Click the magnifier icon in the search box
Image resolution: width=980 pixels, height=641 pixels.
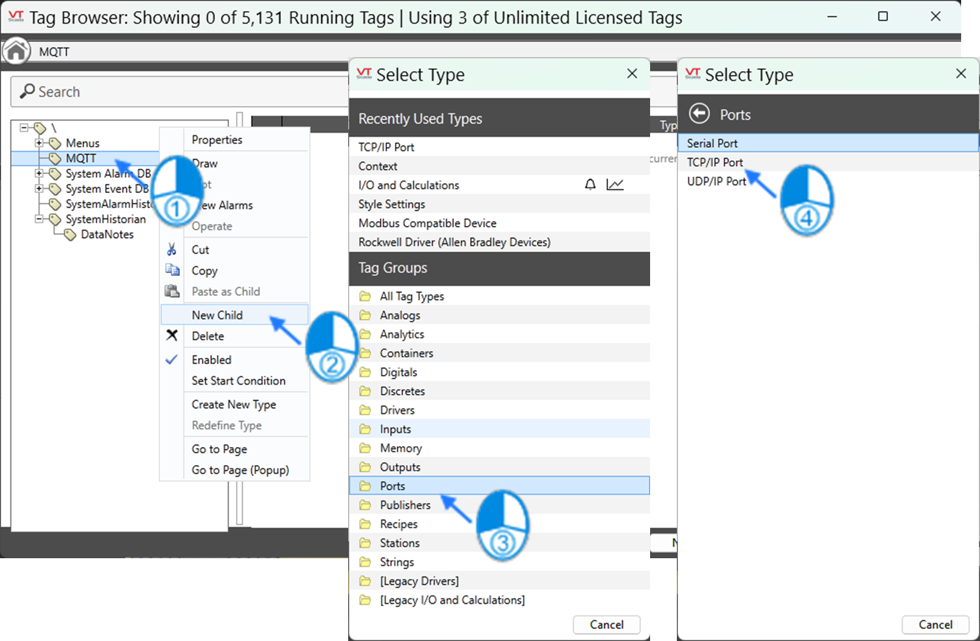[27, 91]
